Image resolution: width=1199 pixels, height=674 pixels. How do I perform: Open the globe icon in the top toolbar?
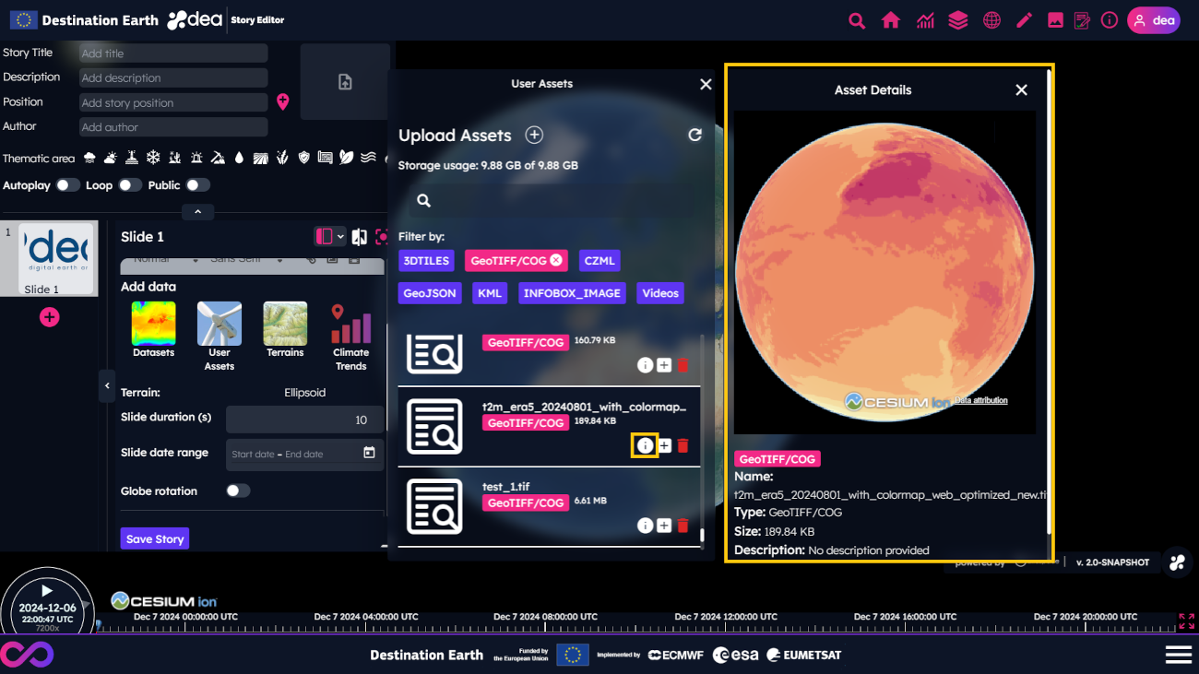coord(991,20)
